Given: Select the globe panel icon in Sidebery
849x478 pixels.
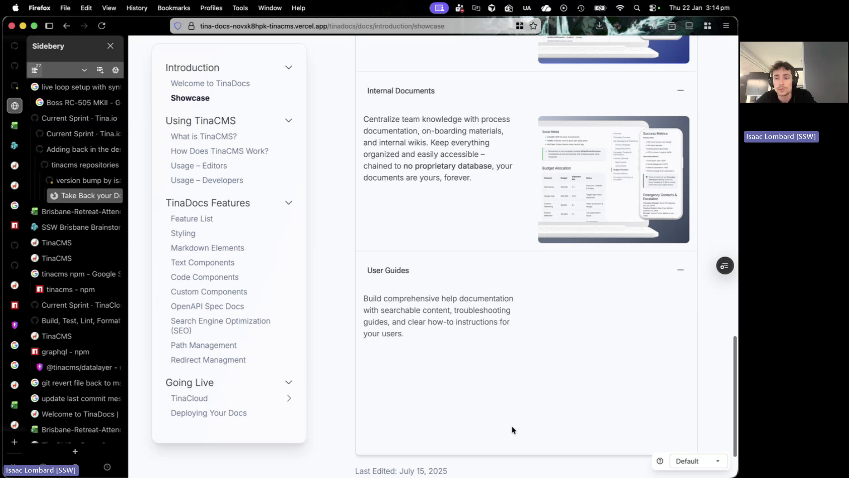Looking at the screenshot, I should click(x=15, y=106).
